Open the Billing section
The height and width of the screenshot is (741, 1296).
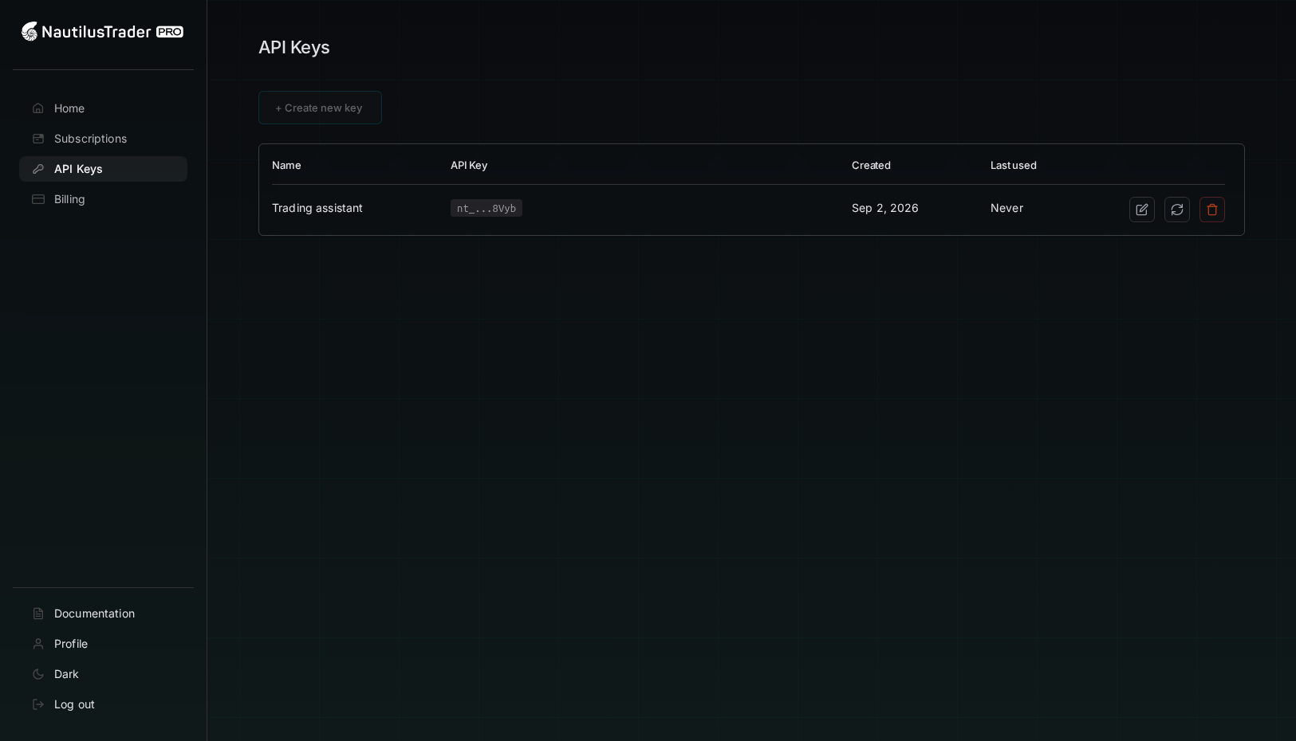pos(103,199)
